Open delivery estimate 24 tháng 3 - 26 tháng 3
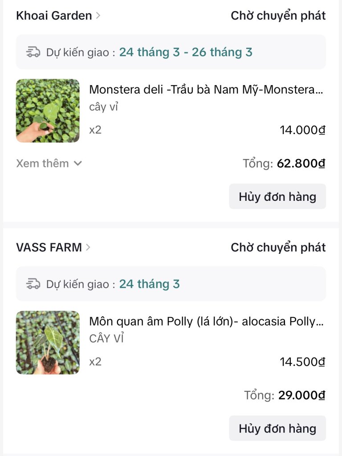 pos(186,53)
